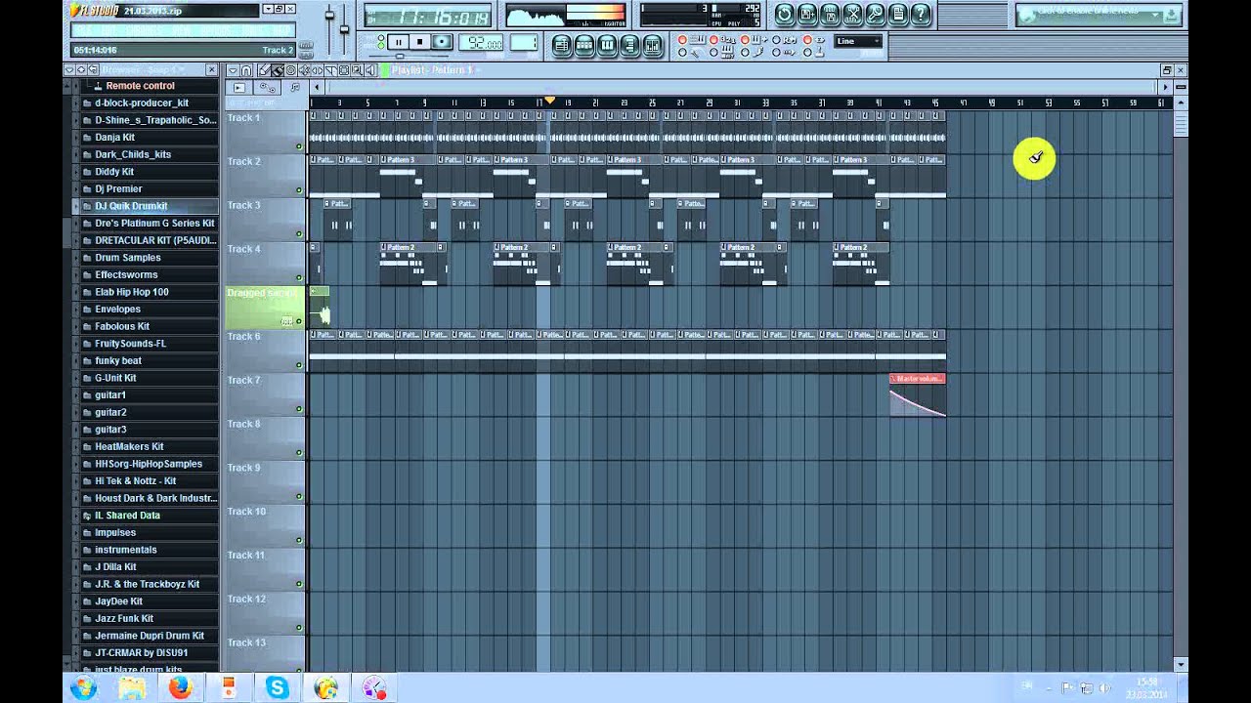Select the Select tool in playlist toolbar
The height and width of the screenshot is (703, 1251).
click(344, 70)
